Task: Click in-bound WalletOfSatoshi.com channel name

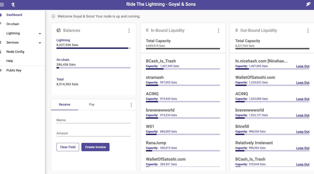Action: 166,159
